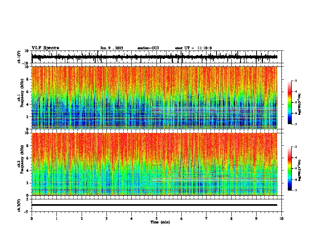The height and width of the screenshot is (245, 317).
Task: Click time axis tick label "4"
Action: tap(132, 219)
